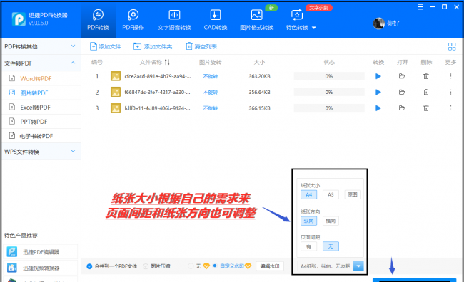This screenshot has width=464, height=282.
Task: Open output folder for file 3
Action: [x=402, y=108]
